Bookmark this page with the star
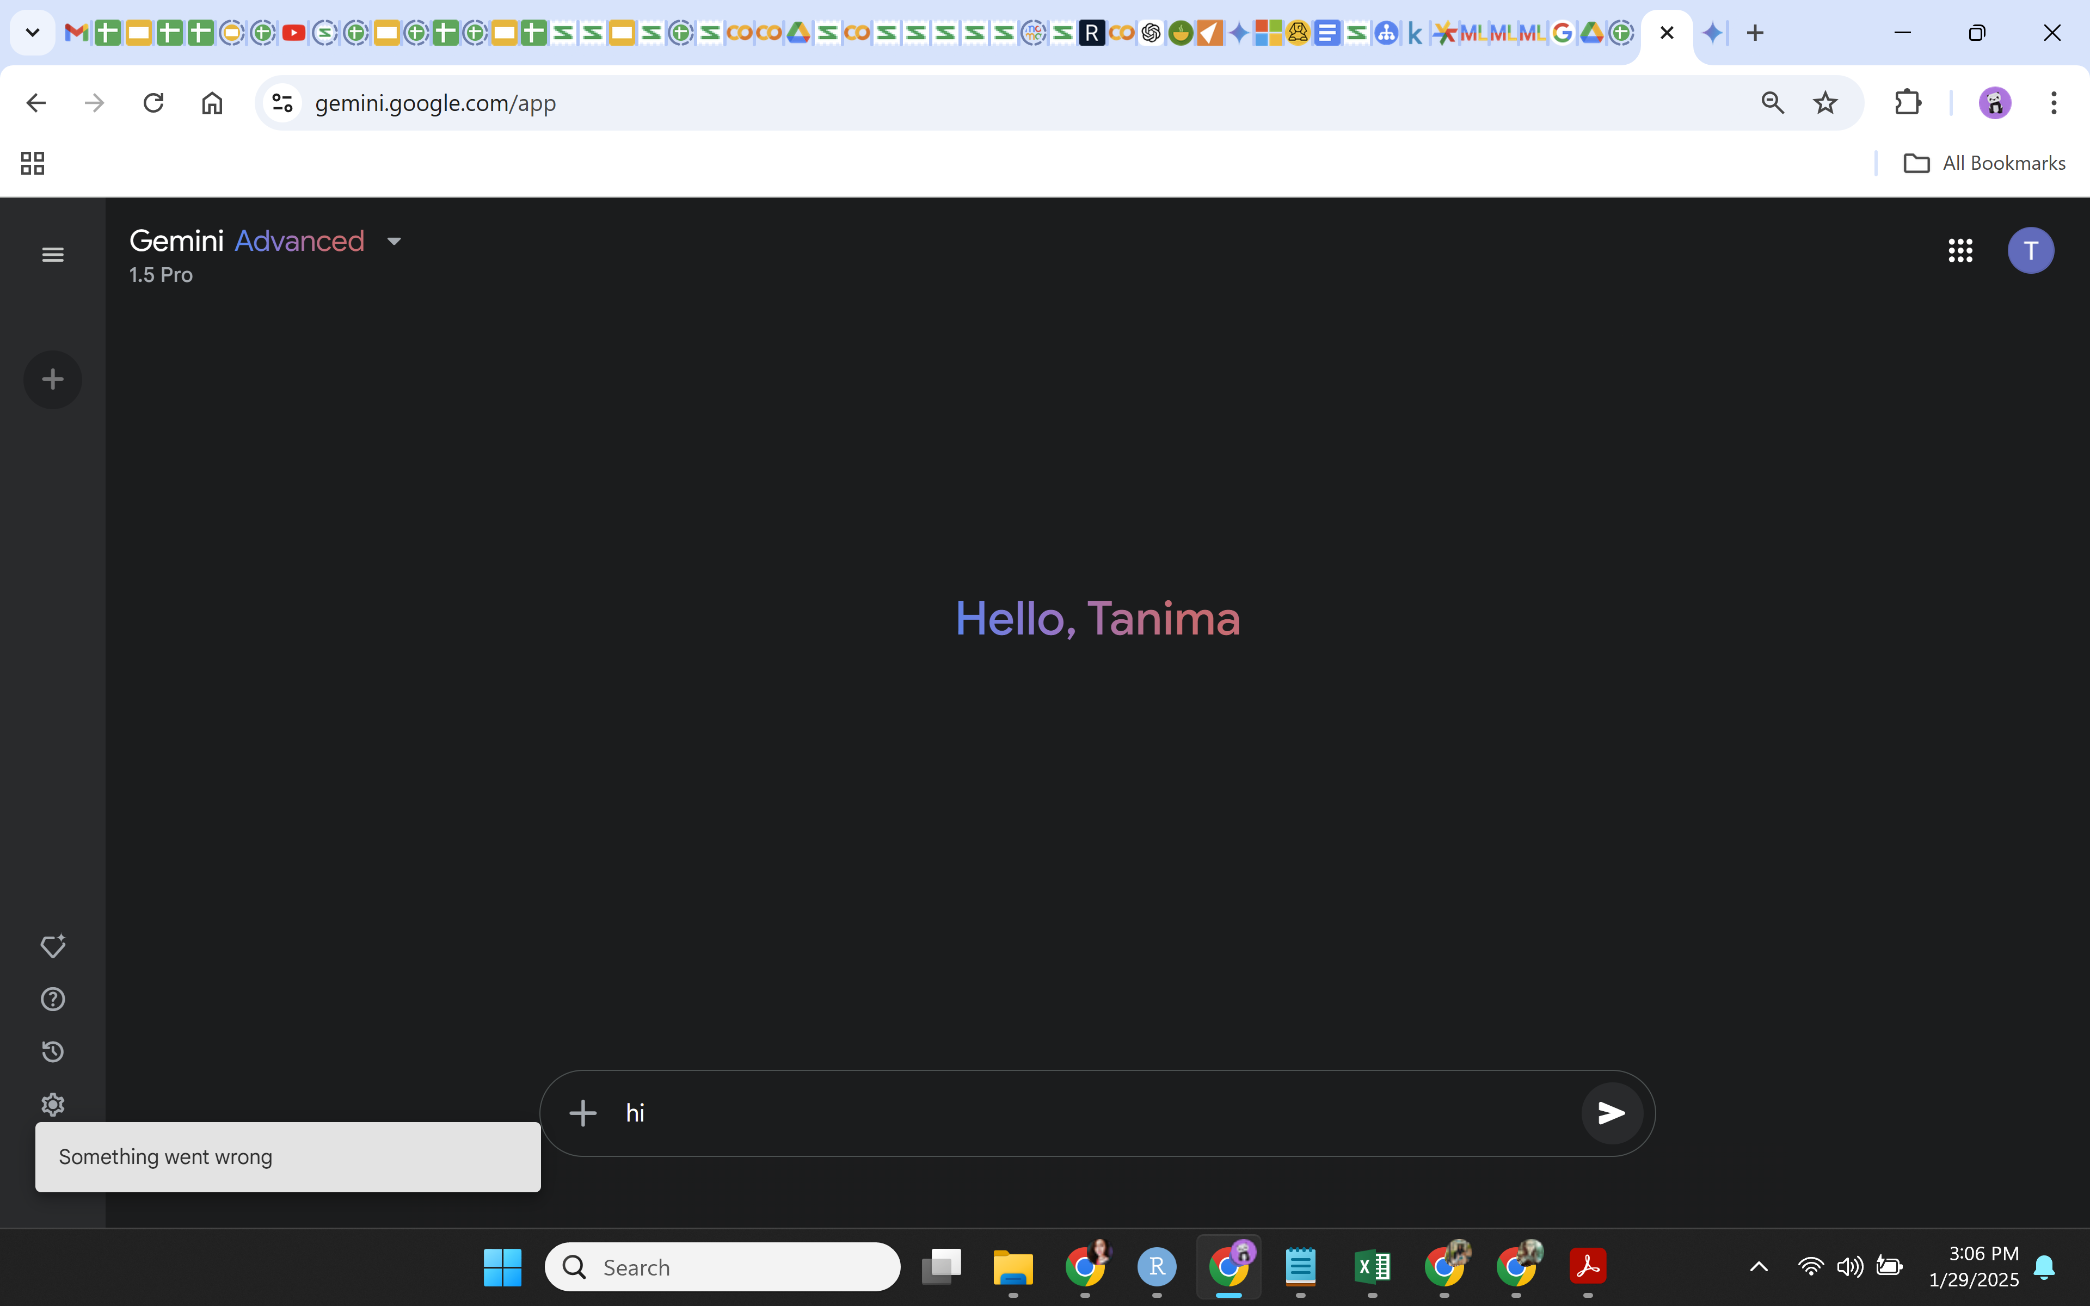Image resolution: width=2090 pixels, height=1306 pixels. pos(1825,103)
